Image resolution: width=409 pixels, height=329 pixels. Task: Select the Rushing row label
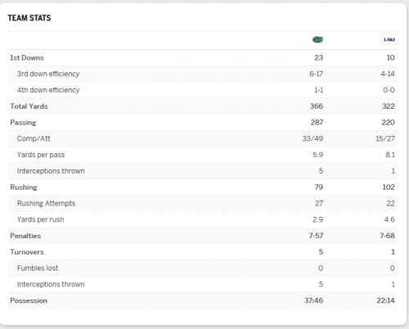pos(24,187)
